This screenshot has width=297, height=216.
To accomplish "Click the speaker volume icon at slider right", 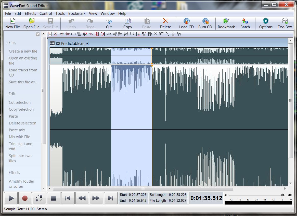I will point(290,195).
